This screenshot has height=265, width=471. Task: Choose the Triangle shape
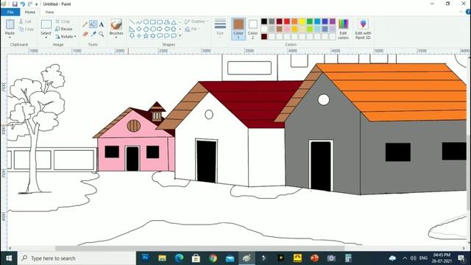174,22
